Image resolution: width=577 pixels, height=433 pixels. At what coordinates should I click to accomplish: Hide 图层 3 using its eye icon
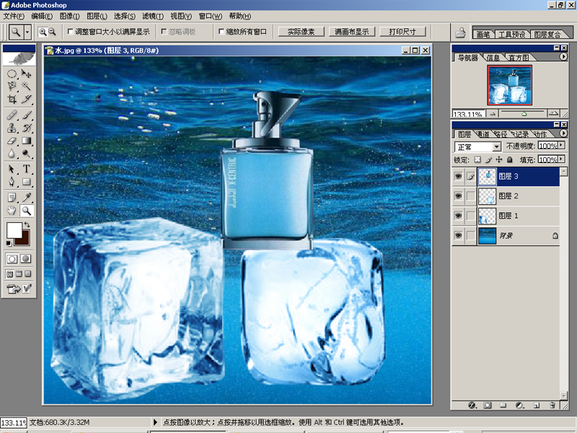(458, 176)
